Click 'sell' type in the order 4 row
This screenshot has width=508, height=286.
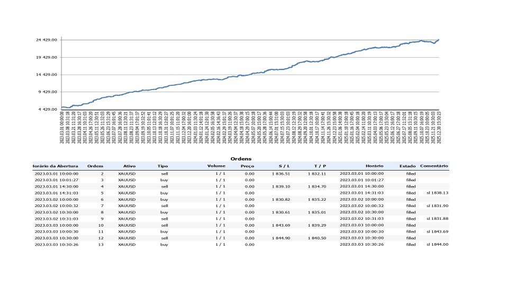165,186
